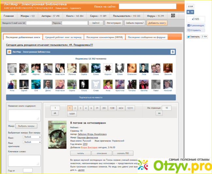Open Кирилл's avatar in subscribers list

tap(108, 68)
